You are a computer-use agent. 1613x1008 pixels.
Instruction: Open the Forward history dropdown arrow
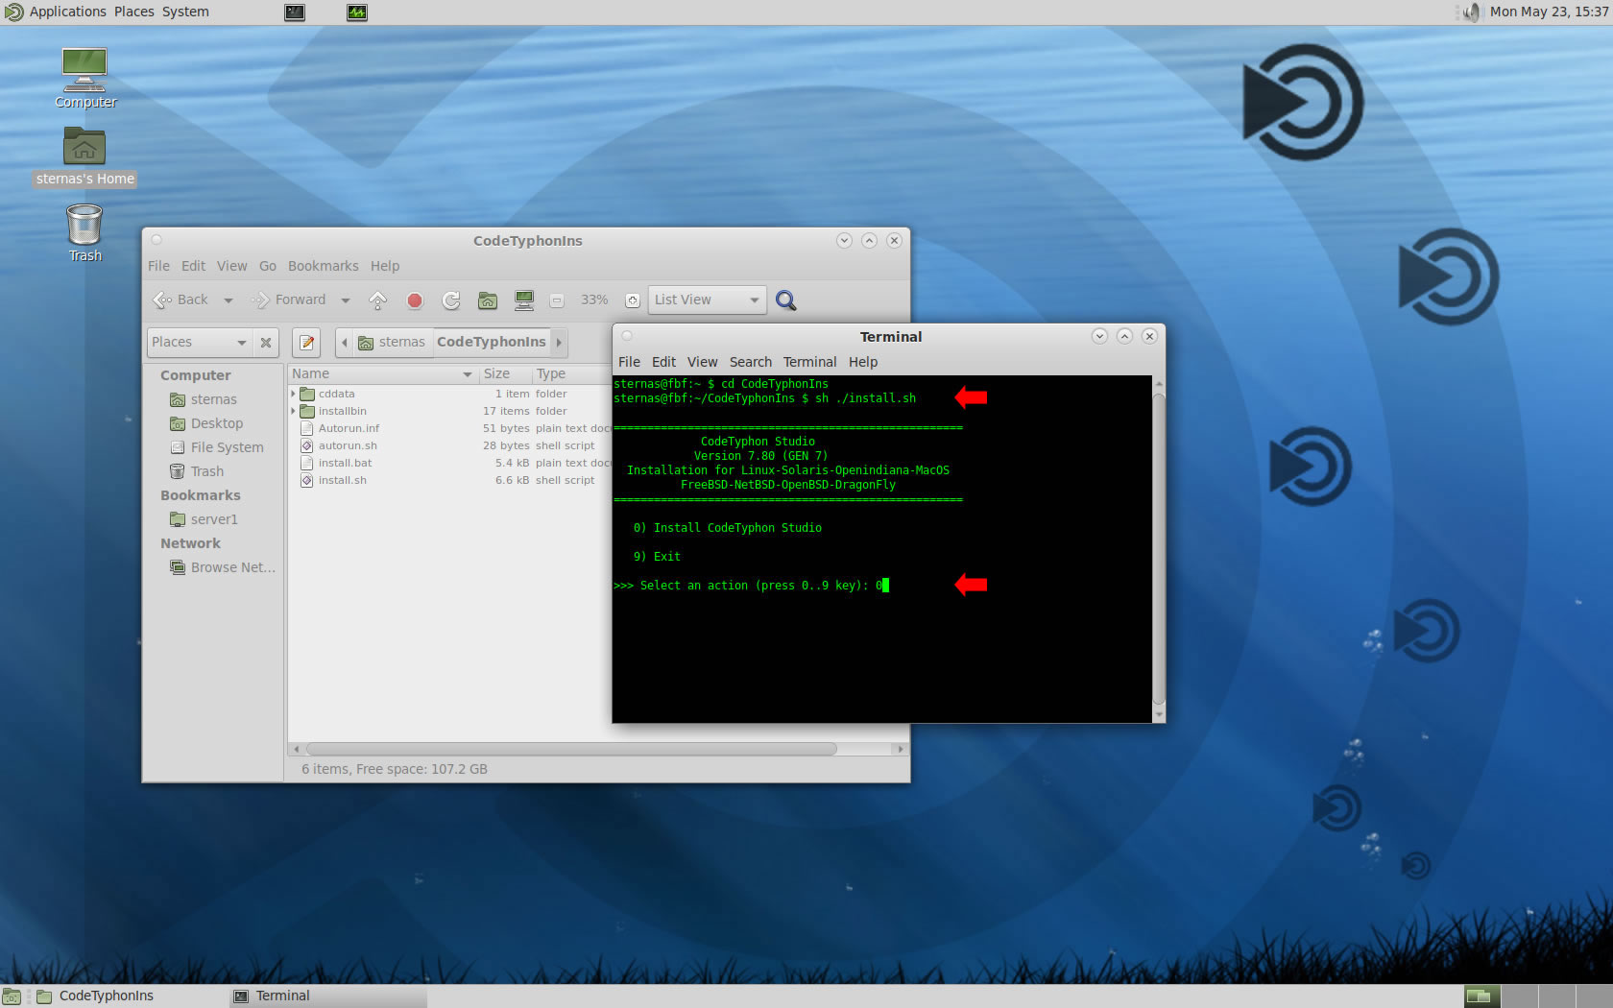(346, 300)
